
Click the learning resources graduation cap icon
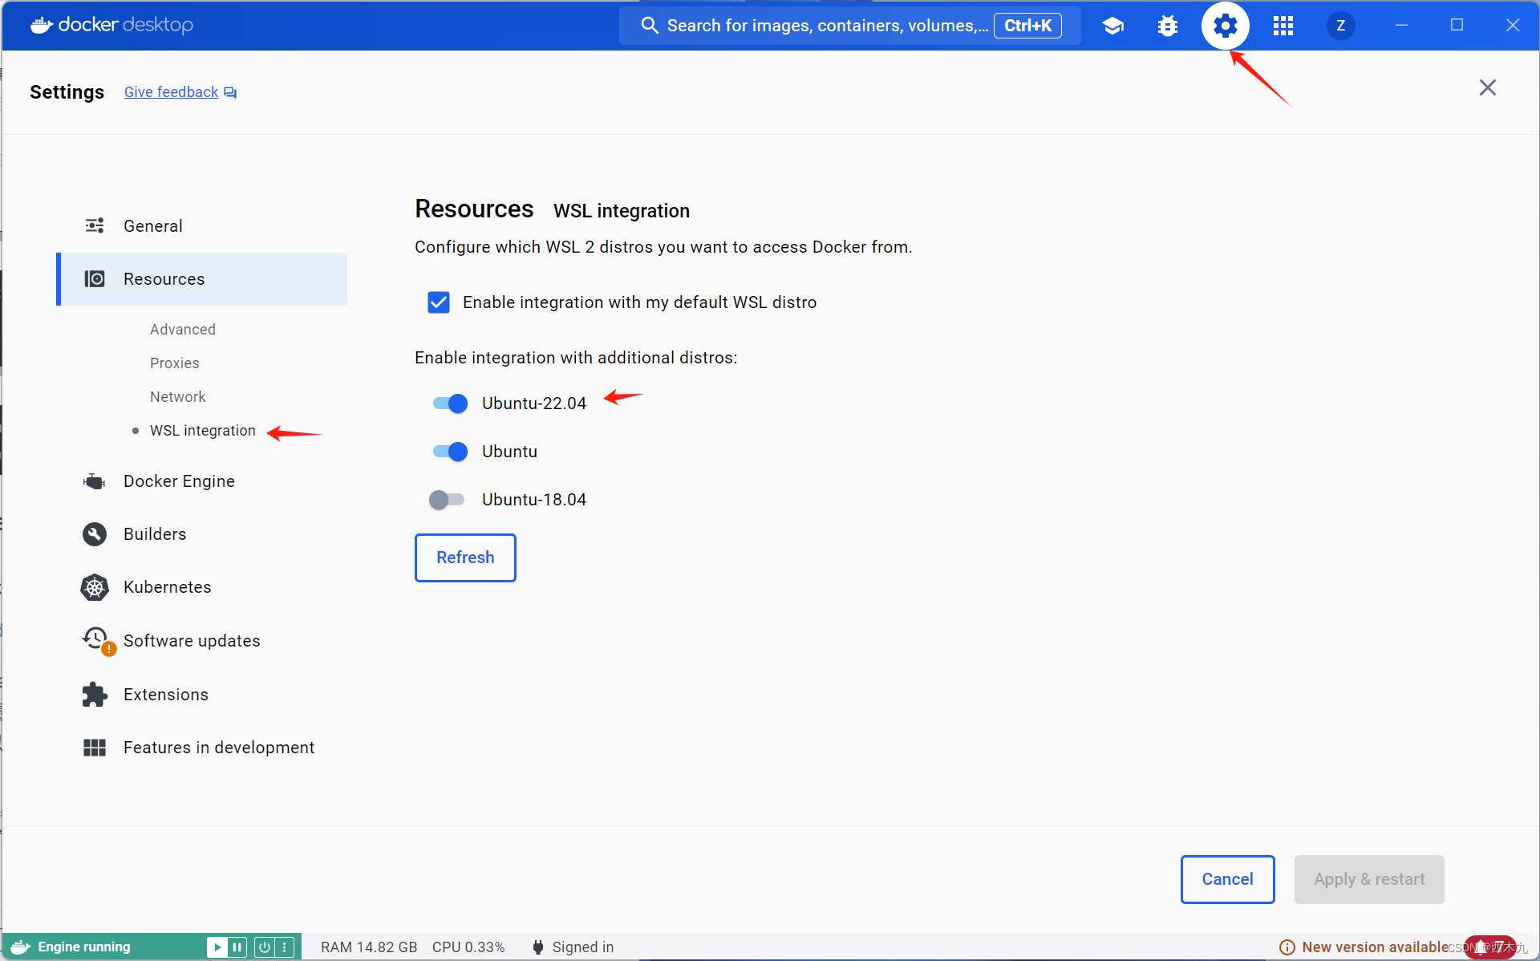(x=1112, y=24)
